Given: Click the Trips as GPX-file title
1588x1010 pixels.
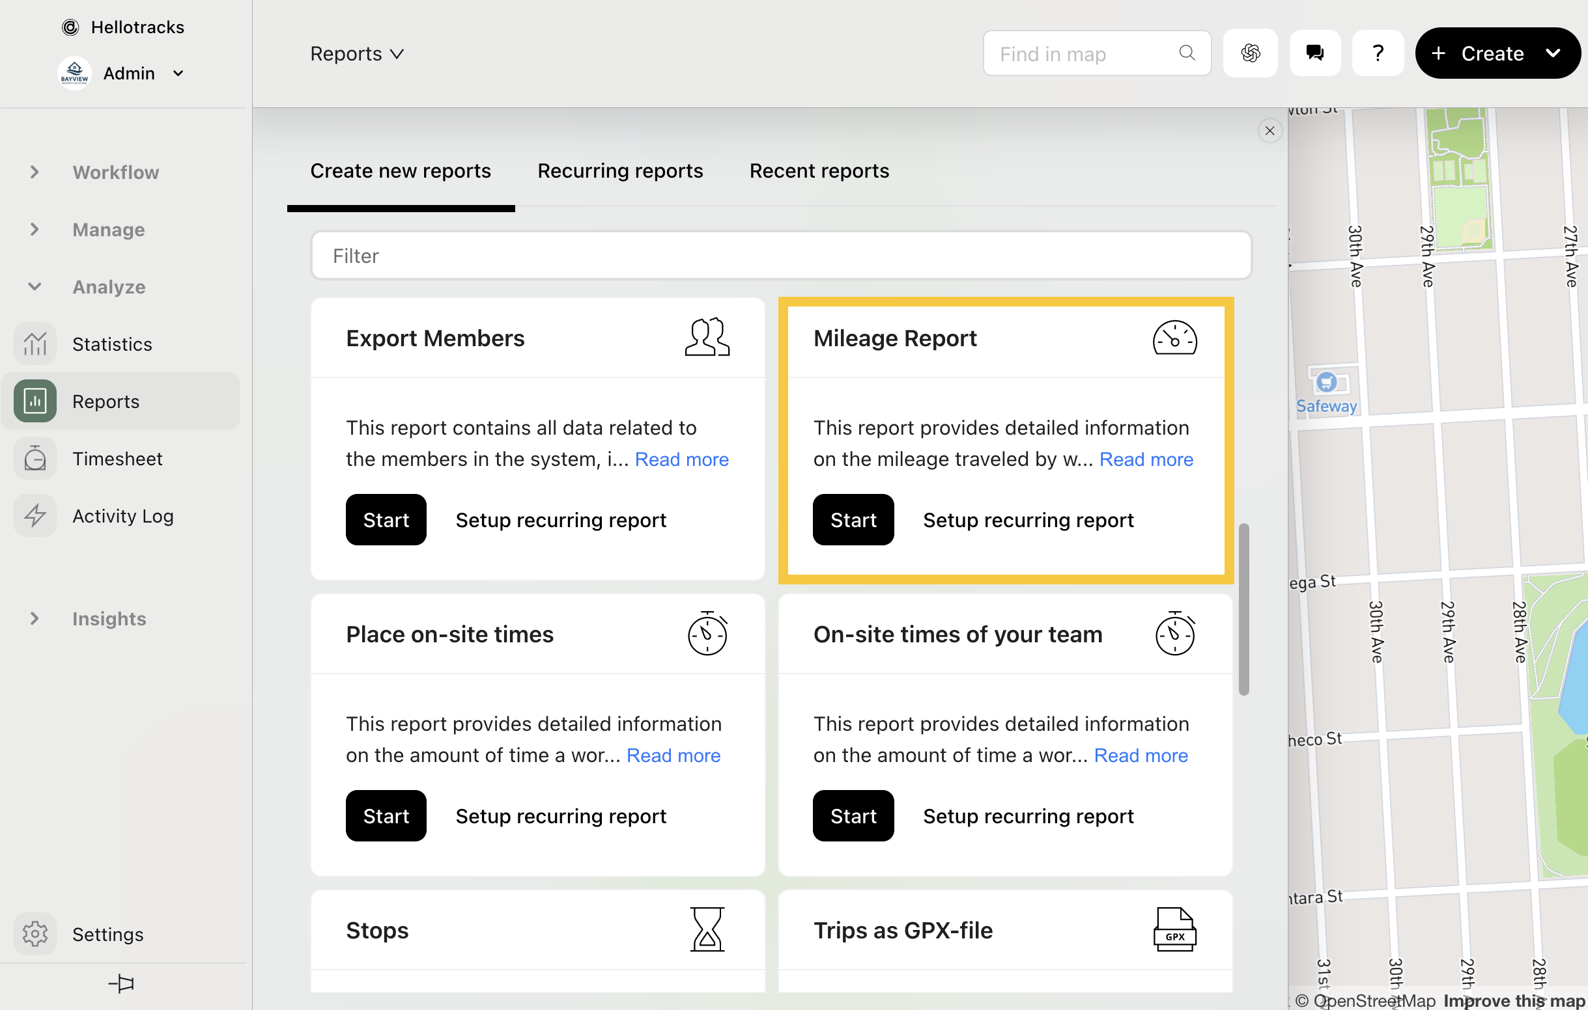Looking at the screenshot, I should (x=903, y=931).
